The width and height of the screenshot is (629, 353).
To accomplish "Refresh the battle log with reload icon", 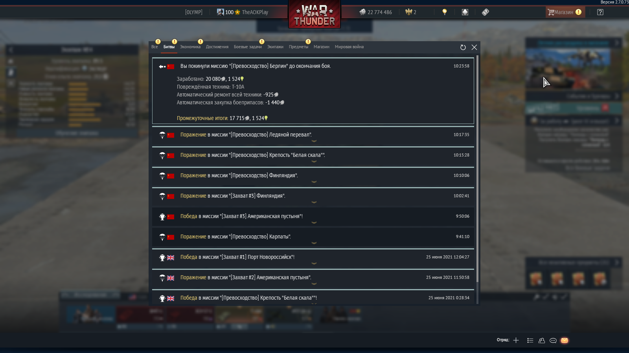I will (463, 47).
